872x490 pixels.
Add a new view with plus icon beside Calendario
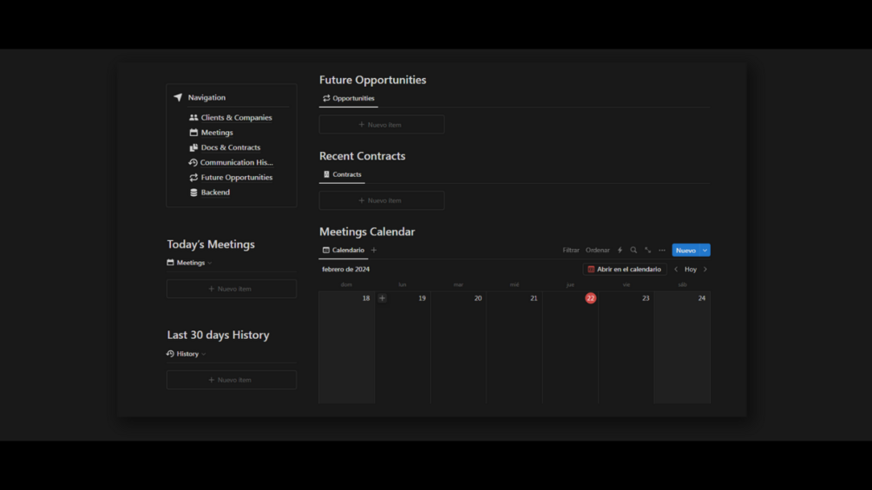[x=374, y=250]
